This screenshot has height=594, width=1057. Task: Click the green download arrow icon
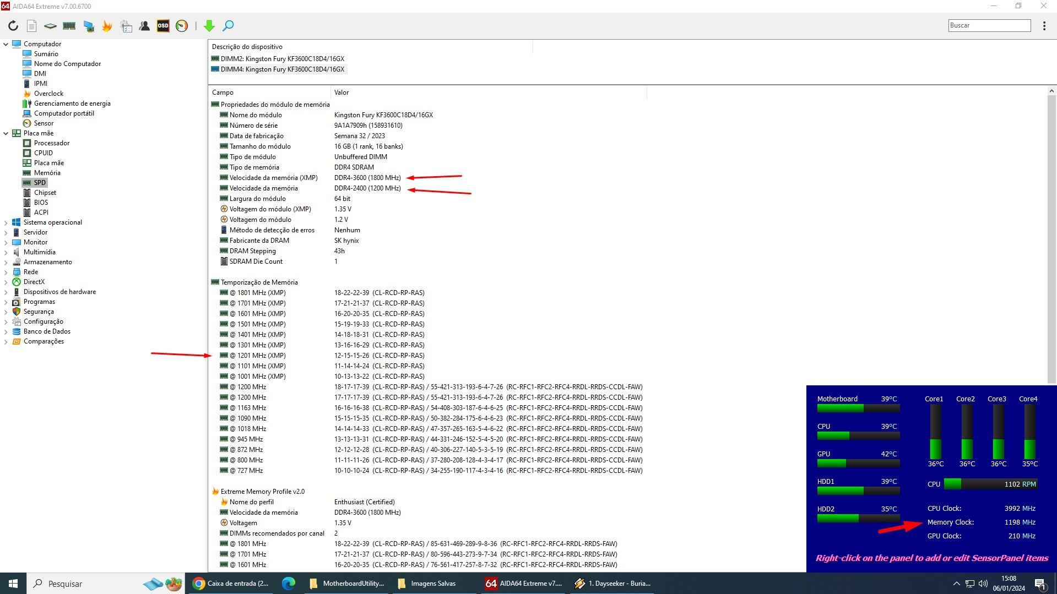click(x=209, y=26)
